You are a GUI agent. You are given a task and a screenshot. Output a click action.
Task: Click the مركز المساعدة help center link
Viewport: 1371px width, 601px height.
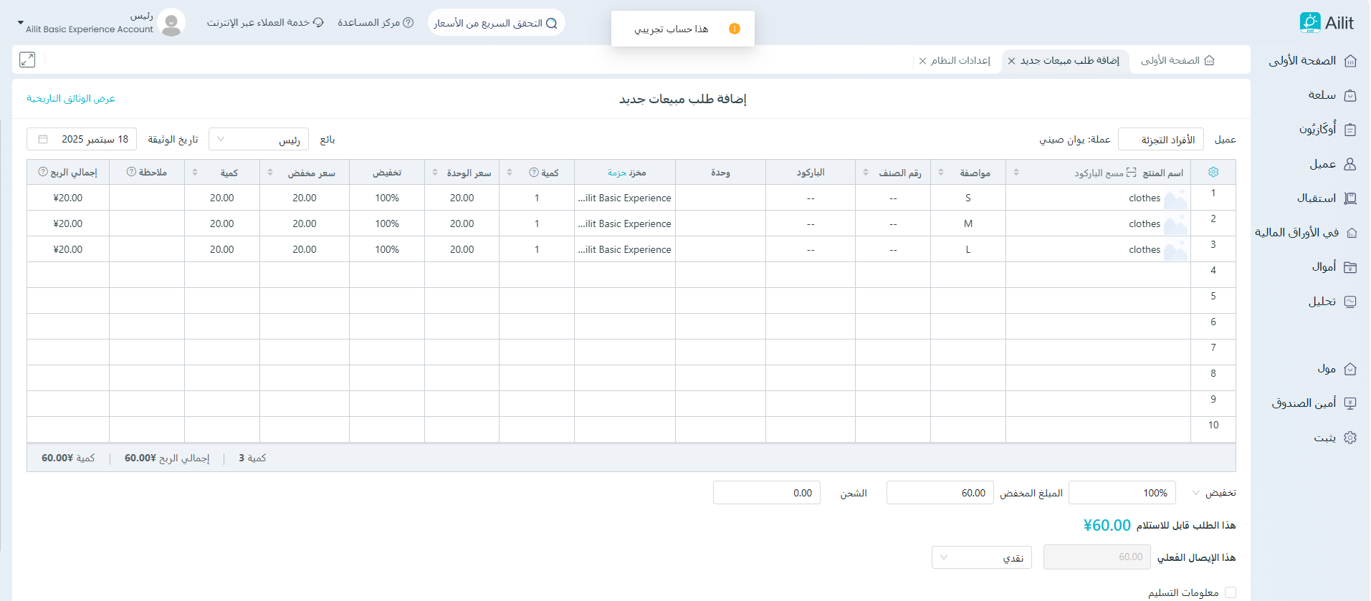(x=376, y=23)
